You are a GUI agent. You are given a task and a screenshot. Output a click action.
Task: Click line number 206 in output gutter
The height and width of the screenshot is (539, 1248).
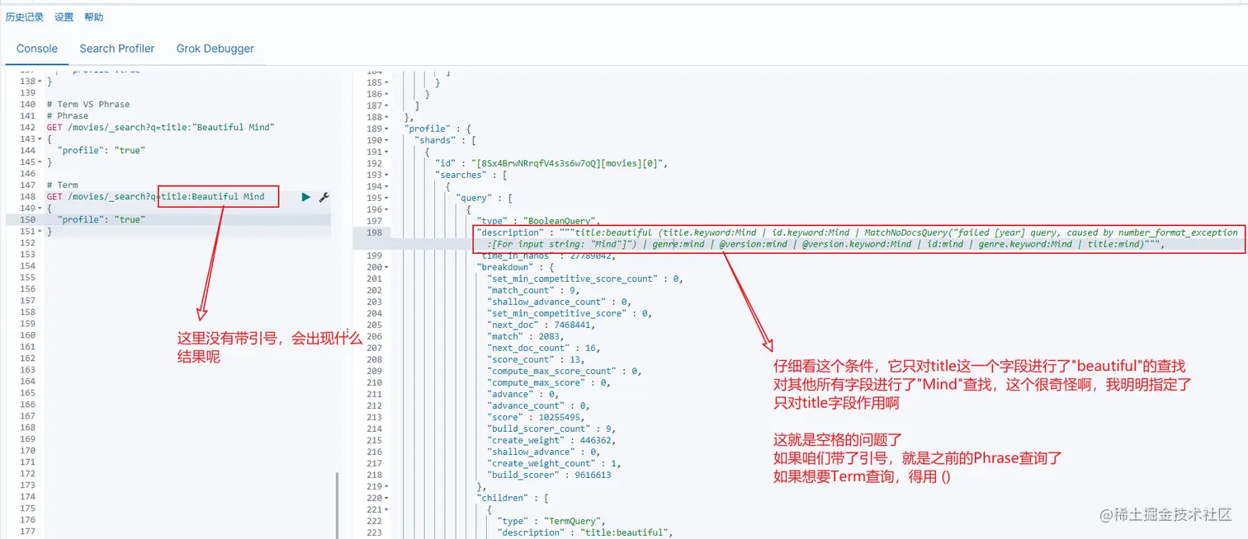coord(374,337)
